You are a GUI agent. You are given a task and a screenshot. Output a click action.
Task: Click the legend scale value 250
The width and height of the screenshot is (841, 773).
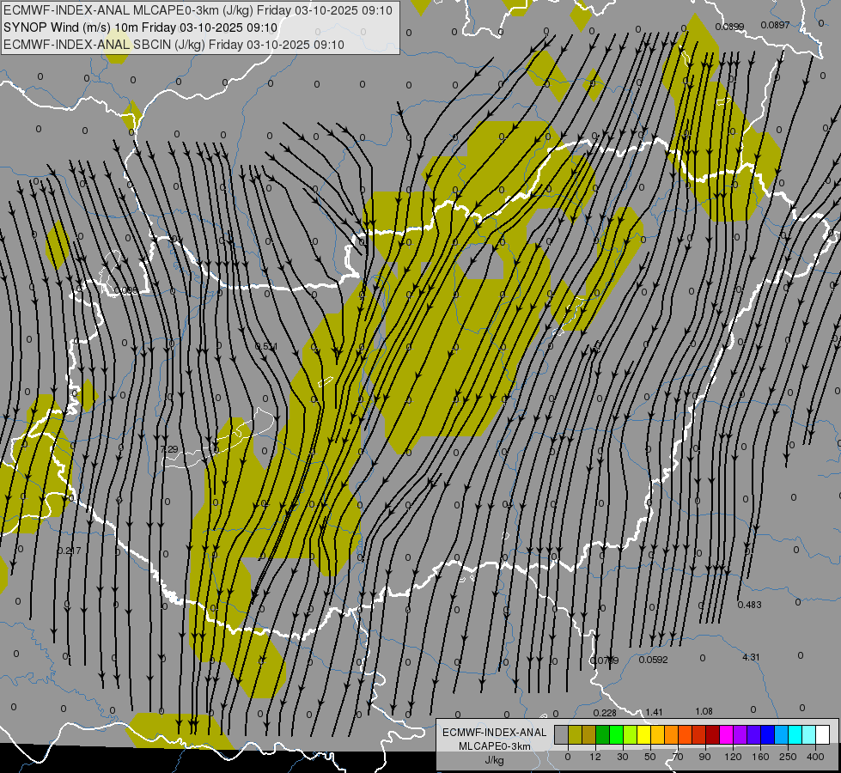tap(788, 757)
